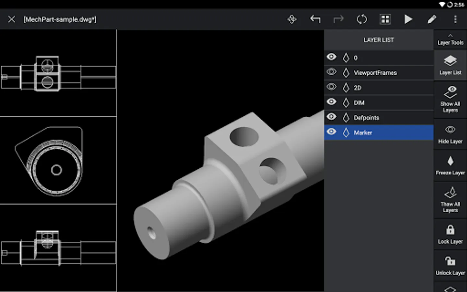This screenshot has height=292, width=467.
Task: Select layer named 0
Action: (355, 58)
